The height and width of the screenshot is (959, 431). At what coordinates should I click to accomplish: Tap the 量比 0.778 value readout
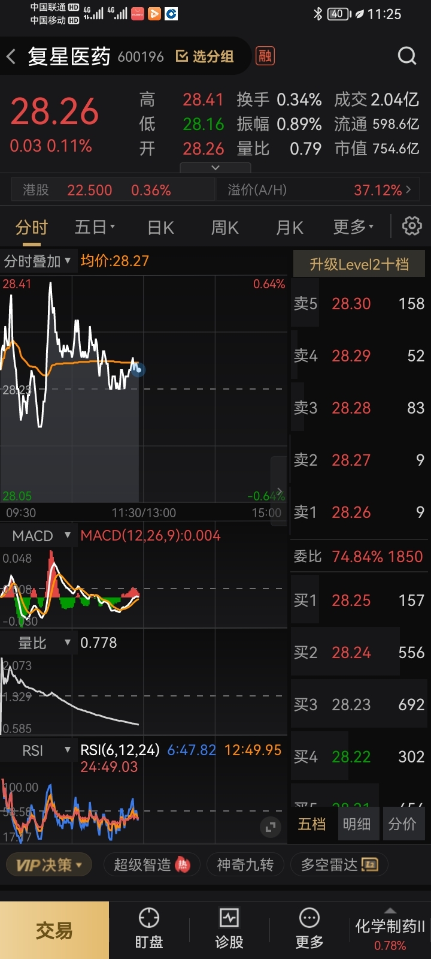tap(99, 643)
